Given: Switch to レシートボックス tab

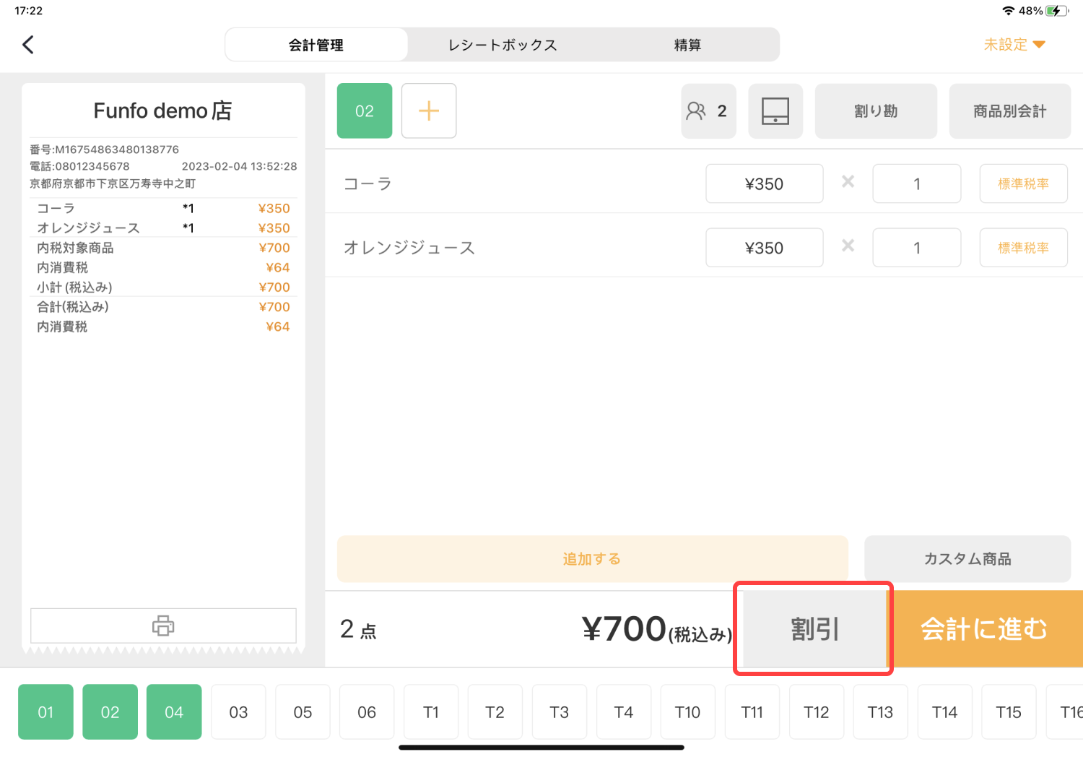Looking at the screenshot, I should (x=503, y=45).
